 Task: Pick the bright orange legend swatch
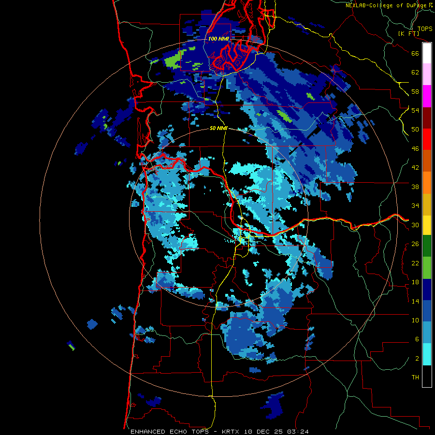(x=427, y=183)
